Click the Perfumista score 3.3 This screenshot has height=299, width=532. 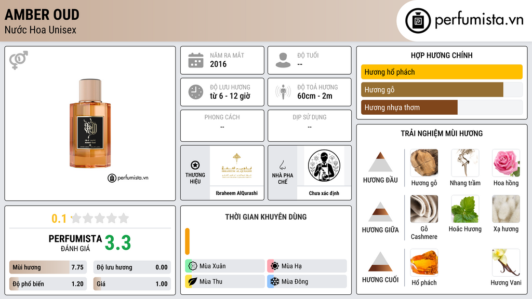118,243
